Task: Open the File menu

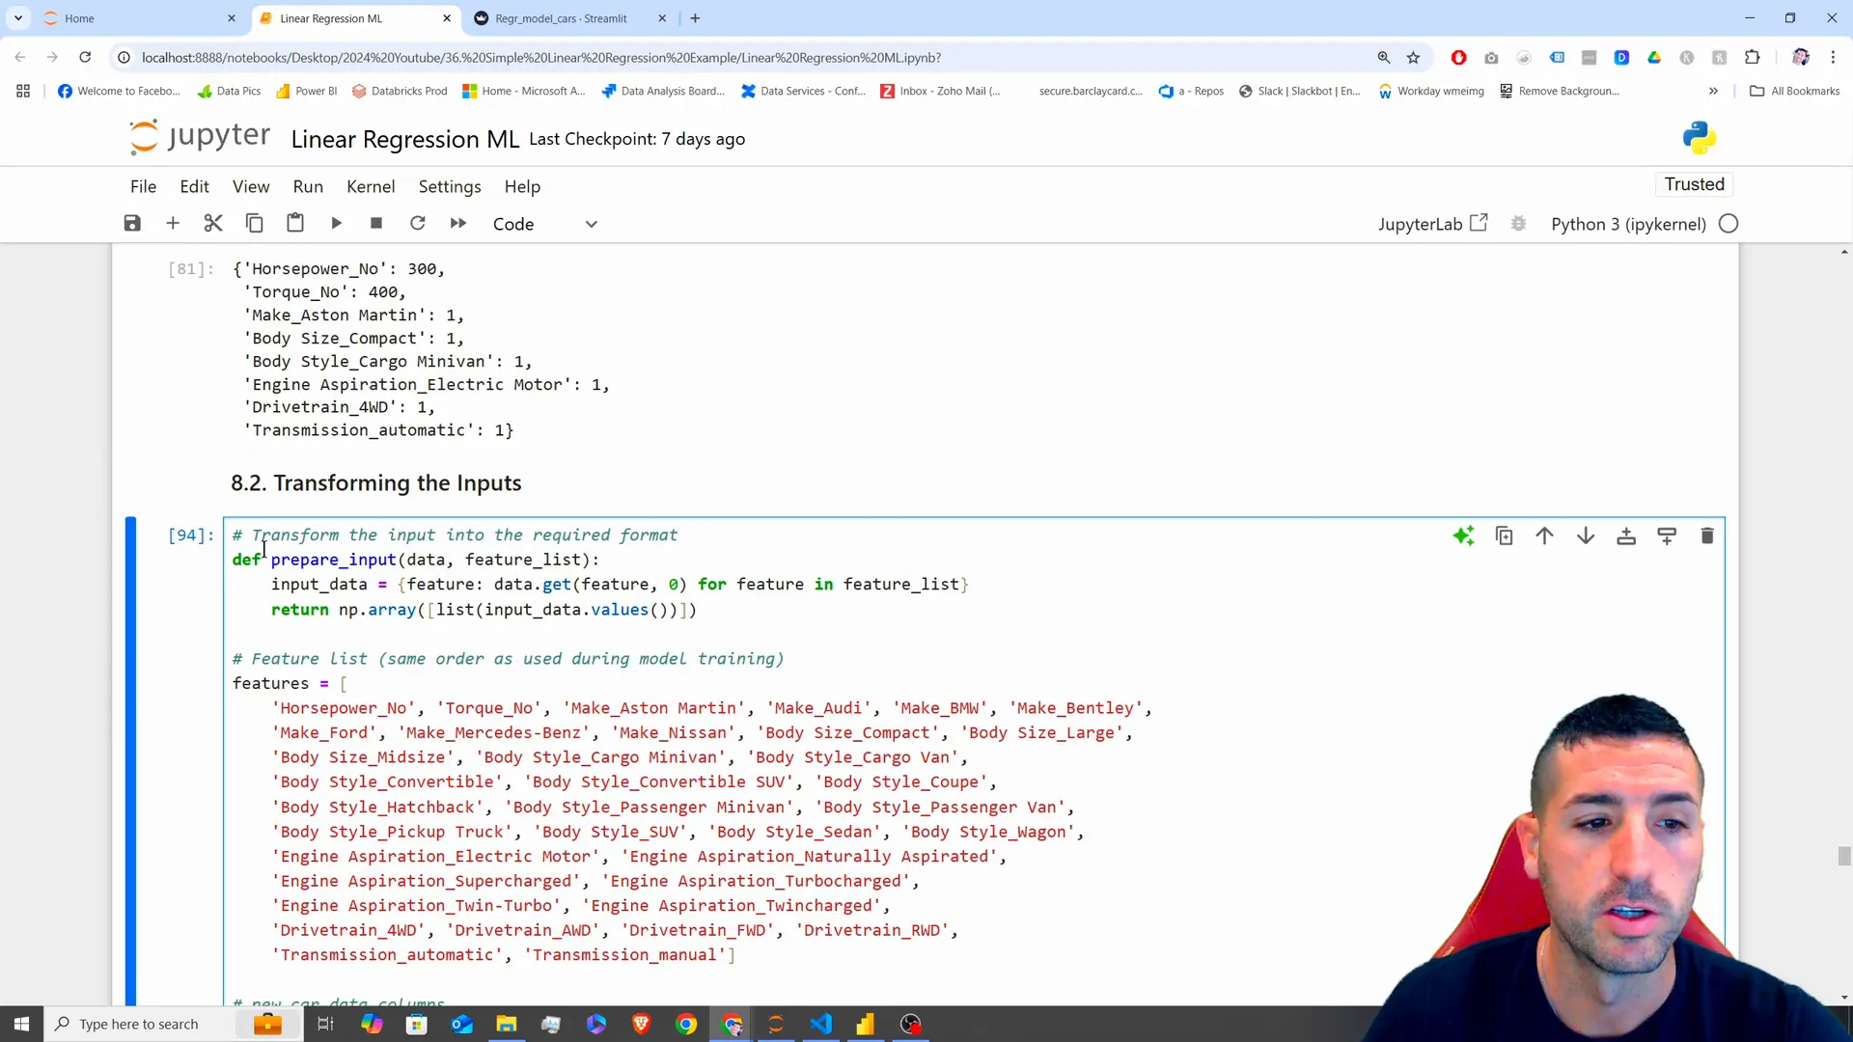Action: point(144,186)
